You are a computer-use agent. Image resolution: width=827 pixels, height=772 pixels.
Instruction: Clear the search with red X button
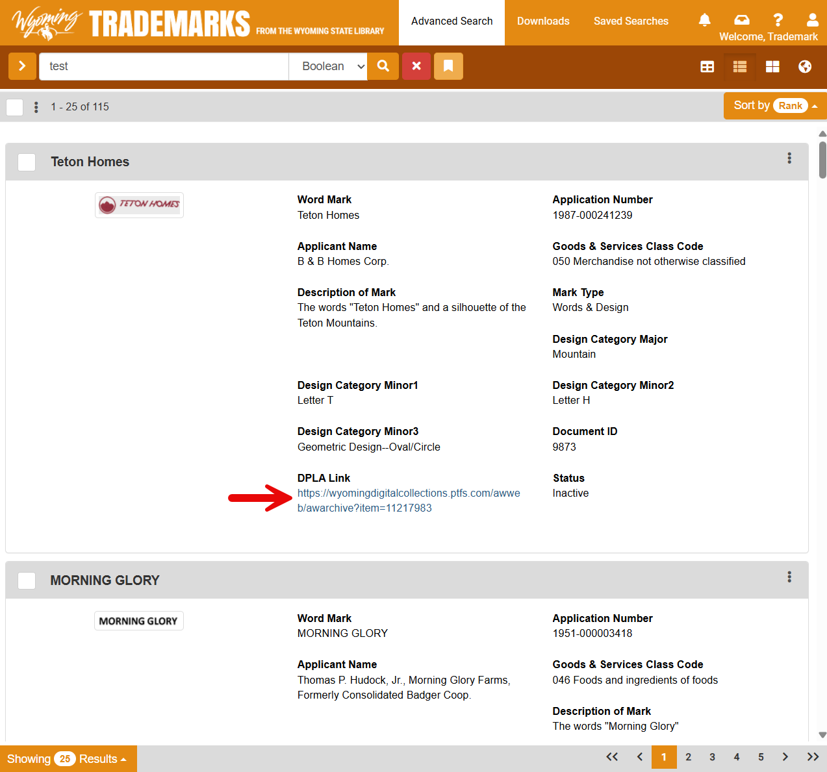[x=416, y=66]
